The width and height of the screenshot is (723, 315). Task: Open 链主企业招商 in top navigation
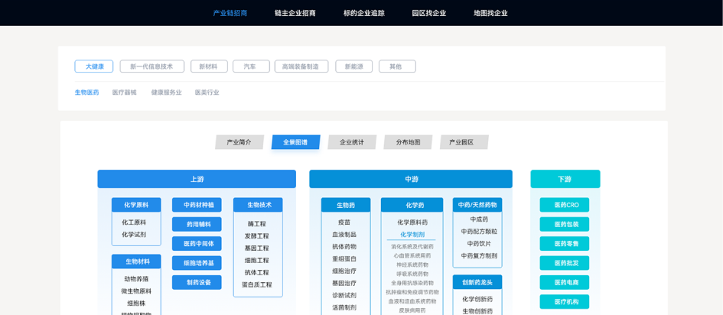[295, 13]
